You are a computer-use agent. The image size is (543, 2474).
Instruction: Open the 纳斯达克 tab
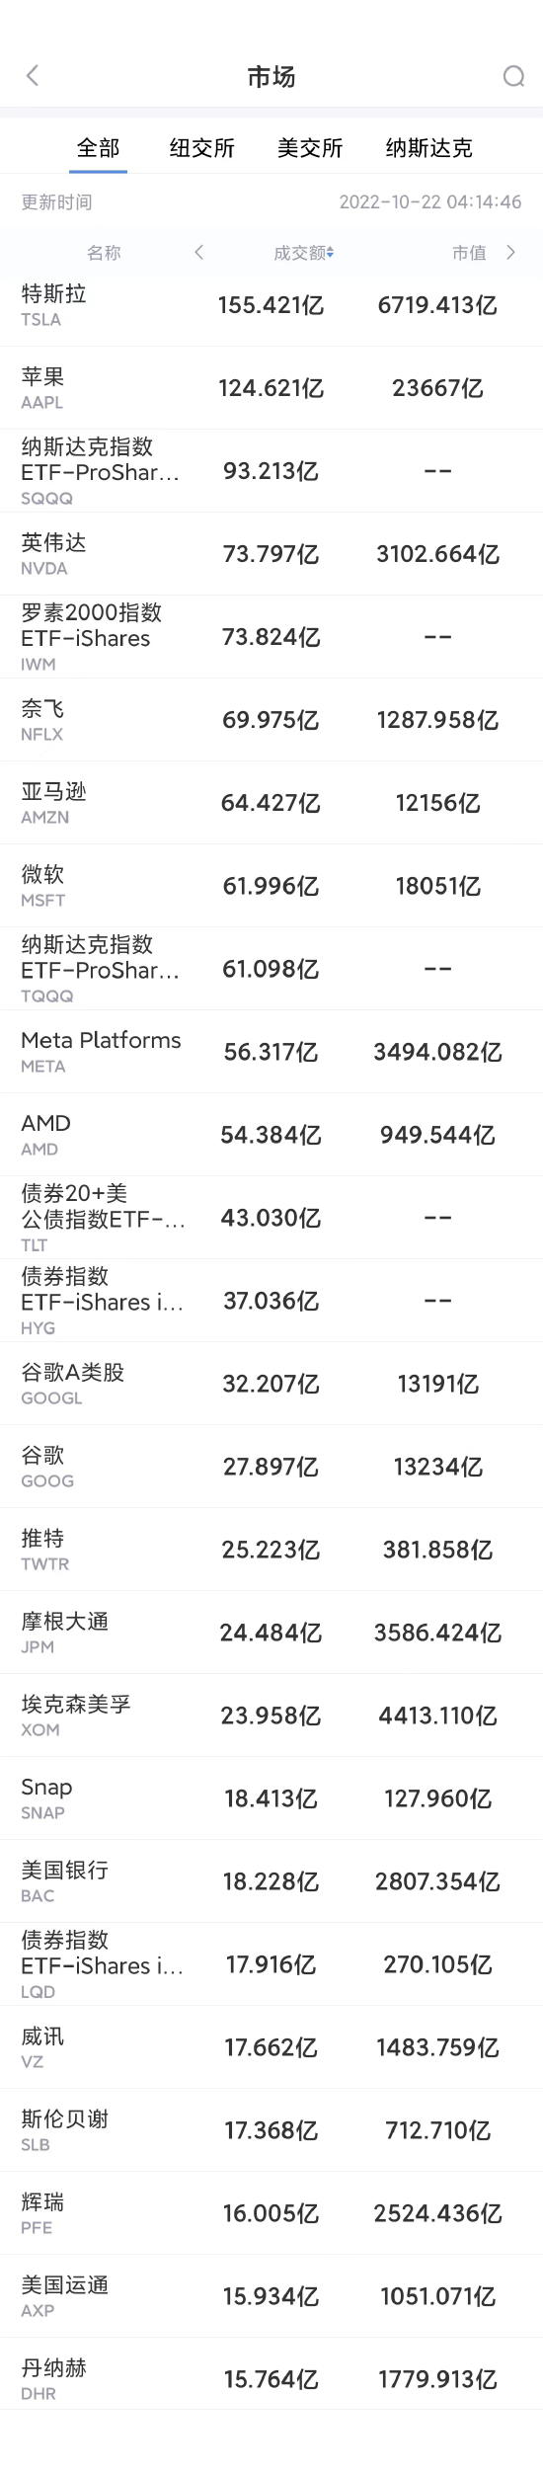point(428,148)
